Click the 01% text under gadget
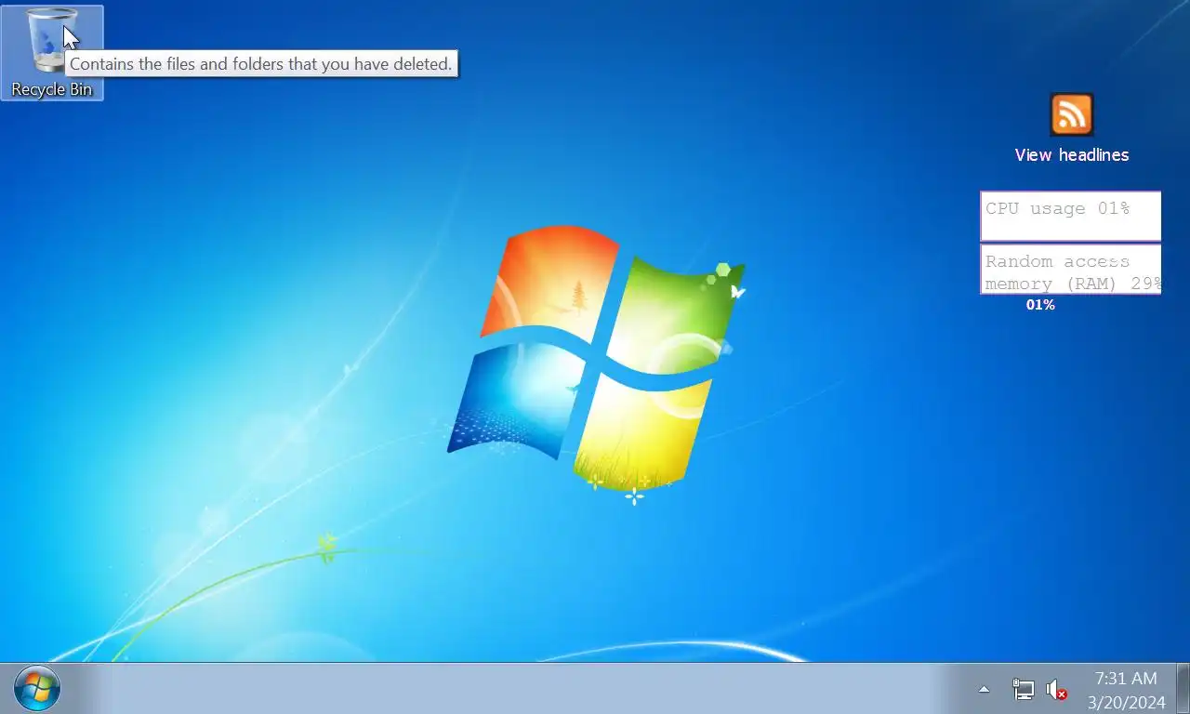The height and width of the screenshot is (714, 1190). click(1039, 305)
